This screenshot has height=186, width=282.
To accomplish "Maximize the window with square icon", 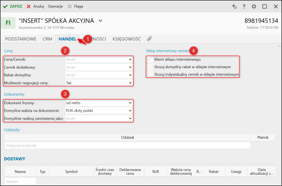I will (264, 7).
